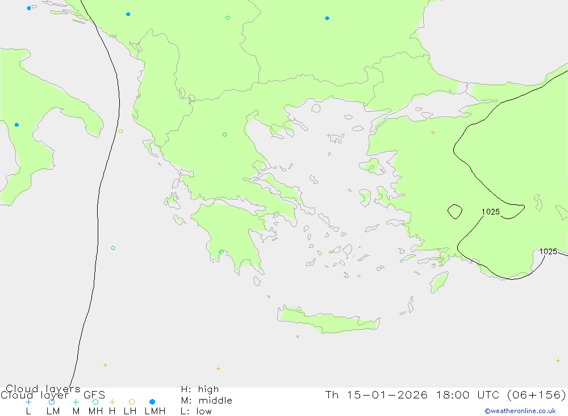
Task: Select the orange LH circle near Italy's heel
Action: (120, 131)
